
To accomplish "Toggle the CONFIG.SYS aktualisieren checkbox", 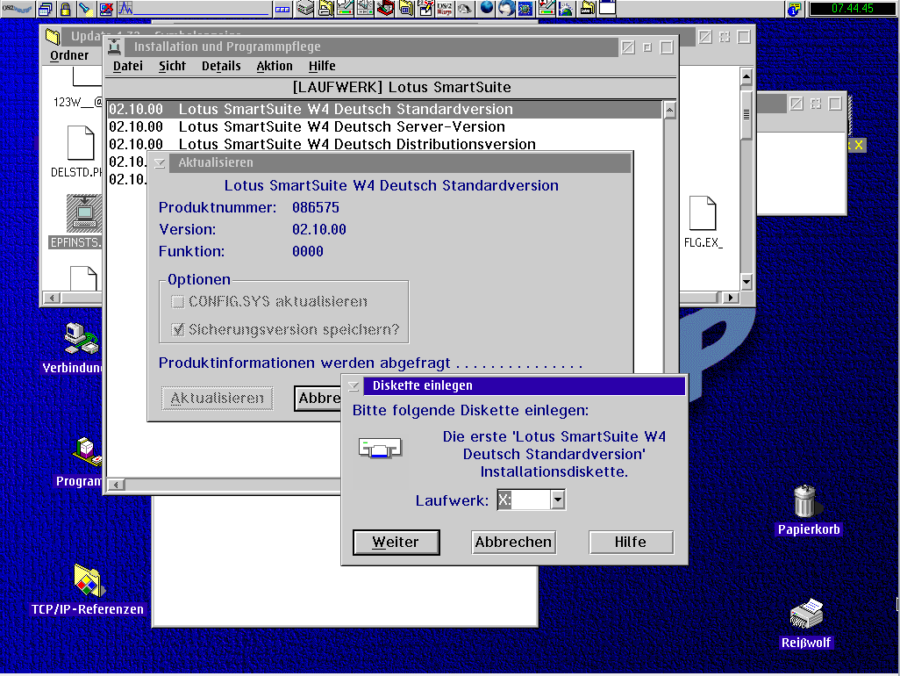I will coord(178,301).
